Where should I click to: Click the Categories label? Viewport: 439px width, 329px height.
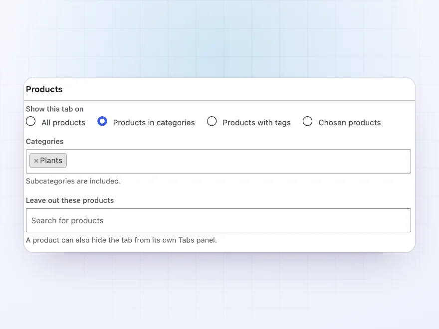pyautogui.click(x=45, y=141)
